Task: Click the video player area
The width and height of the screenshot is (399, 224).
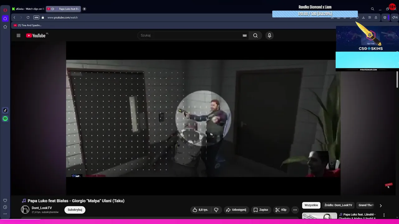Action: pos(203,118)
